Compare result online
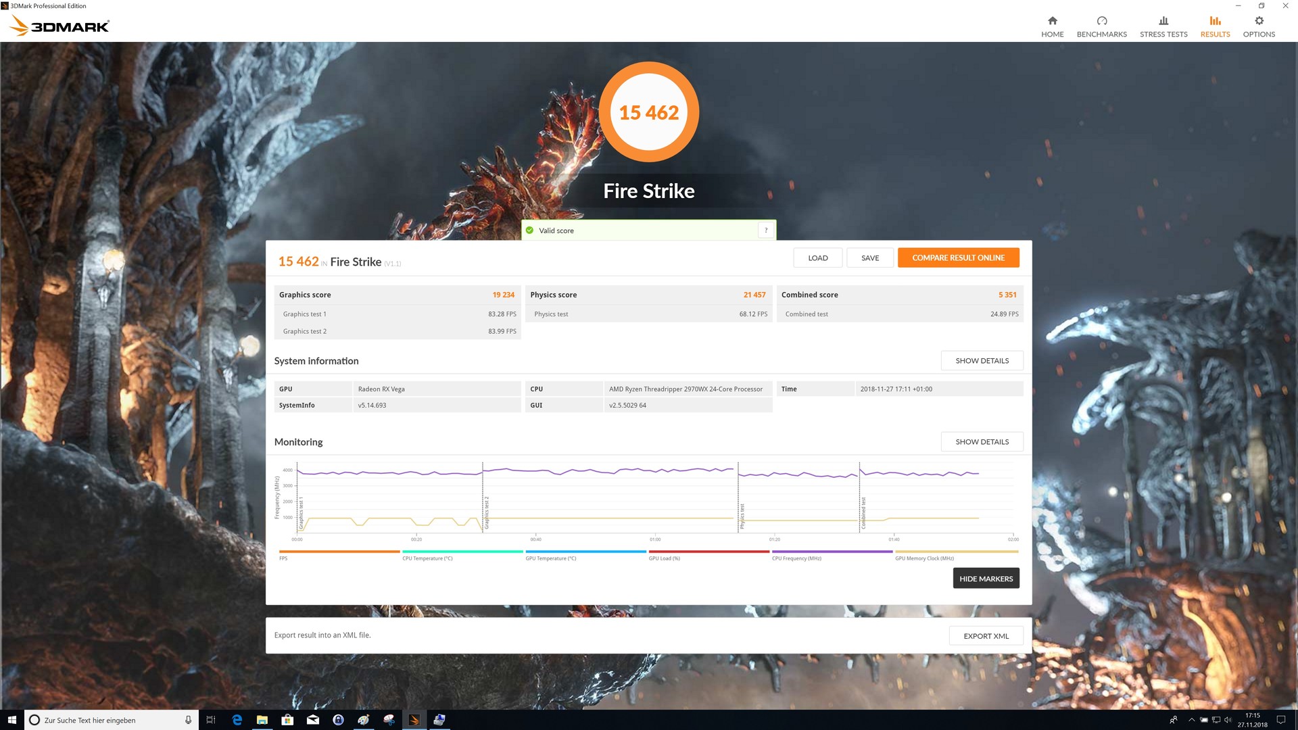 [x=958, y=258]
